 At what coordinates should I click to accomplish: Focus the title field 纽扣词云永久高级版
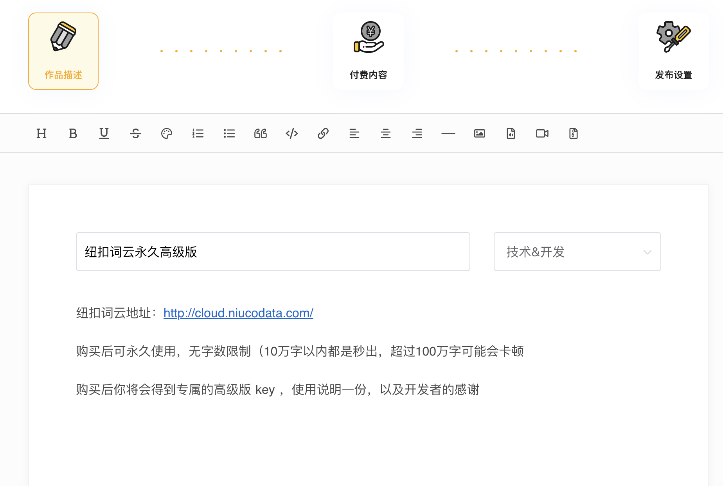click(x=273, y=252)
